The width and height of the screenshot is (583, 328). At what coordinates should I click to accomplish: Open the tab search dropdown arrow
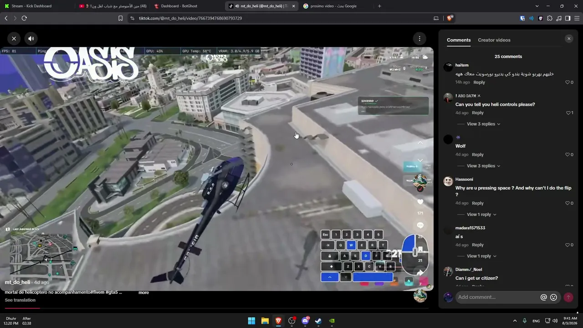pos(537,6)
